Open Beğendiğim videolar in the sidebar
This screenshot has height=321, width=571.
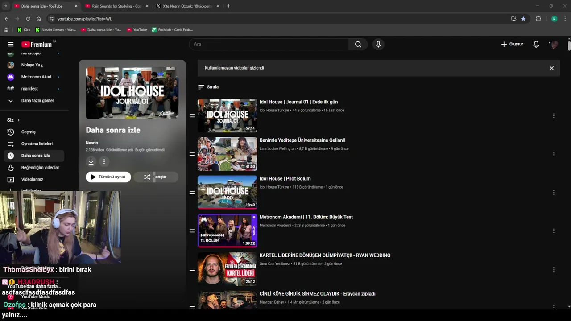coord(34,168)
